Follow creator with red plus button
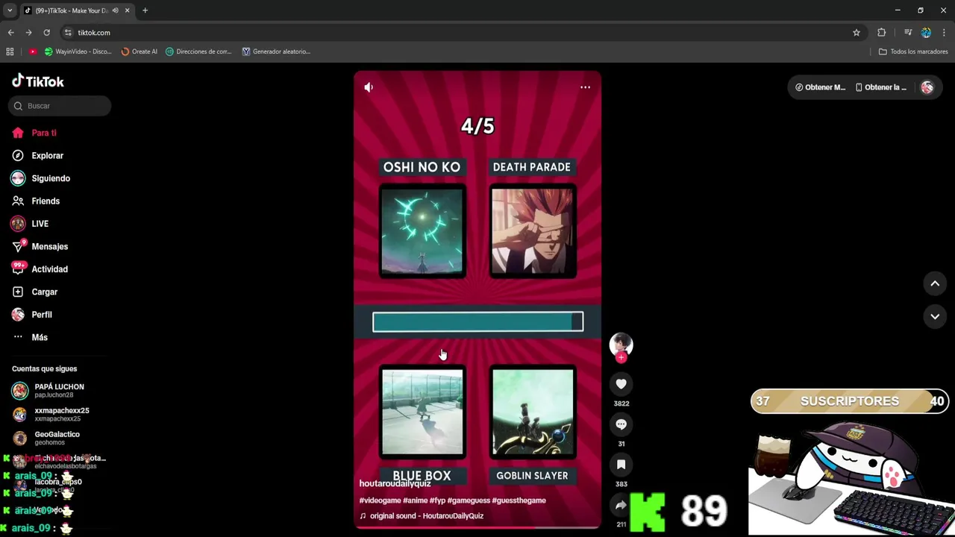 [621, 358]
